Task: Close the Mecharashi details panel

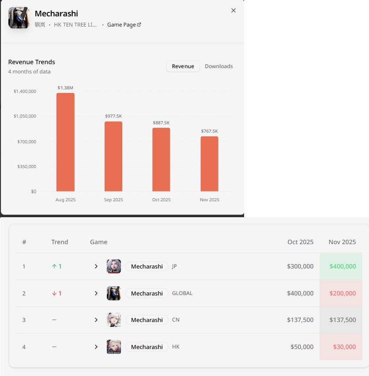Action: 233,11
